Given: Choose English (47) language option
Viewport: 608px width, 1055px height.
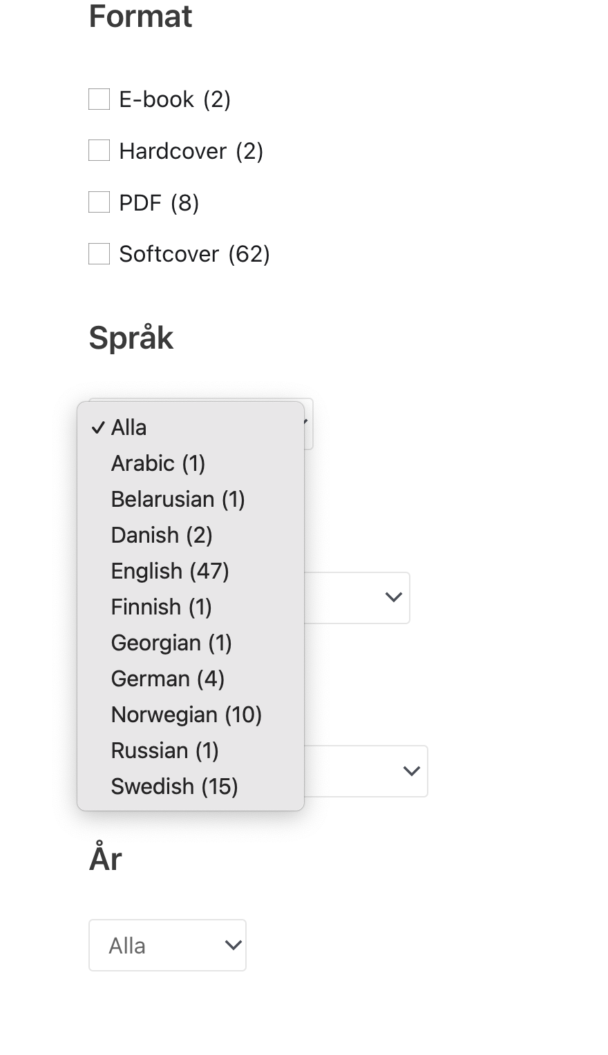Looking at the screenshot, I should point(170,571).
